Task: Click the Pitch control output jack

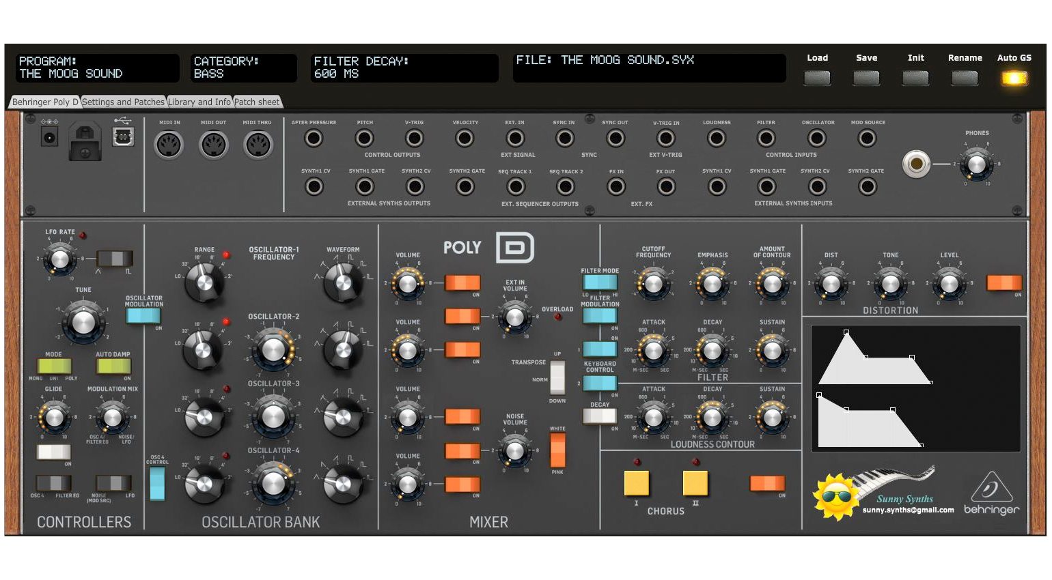Action: pyautogui.click(x=365, y=138)
